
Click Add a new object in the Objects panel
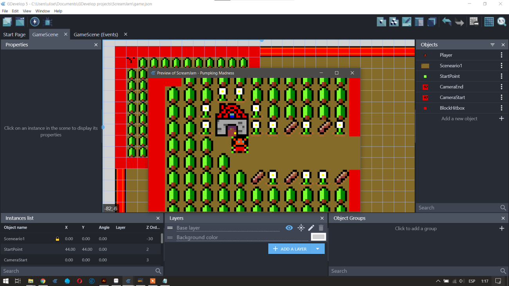tap(459, 118)
